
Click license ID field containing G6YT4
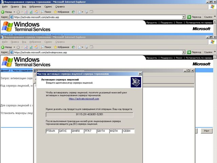[x=103, y=131]
